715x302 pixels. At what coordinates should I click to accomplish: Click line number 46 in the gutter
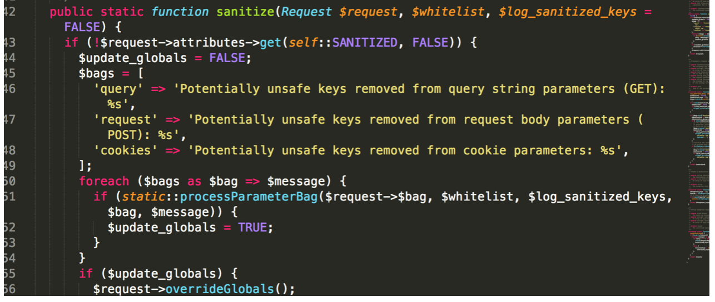tap(9, 88)
